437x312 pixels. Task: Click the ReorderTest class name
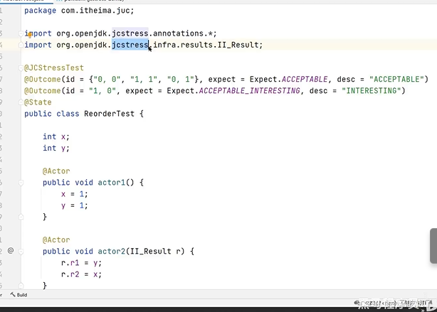click(109, 114)
